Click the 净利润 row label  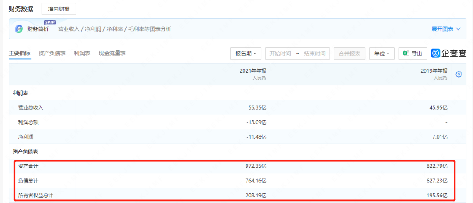(26, 137)
